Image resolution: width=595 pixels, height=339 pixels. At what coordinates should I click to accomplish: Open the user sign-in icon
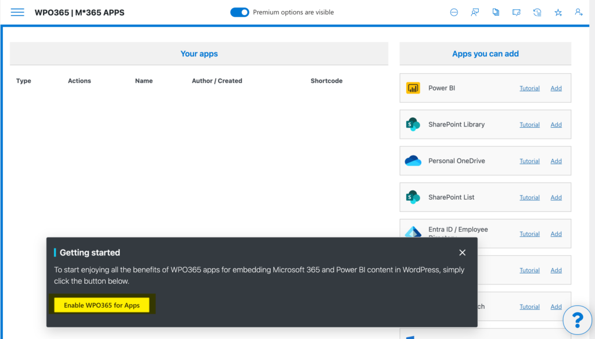pyautogui.click(x=578, y=12)
